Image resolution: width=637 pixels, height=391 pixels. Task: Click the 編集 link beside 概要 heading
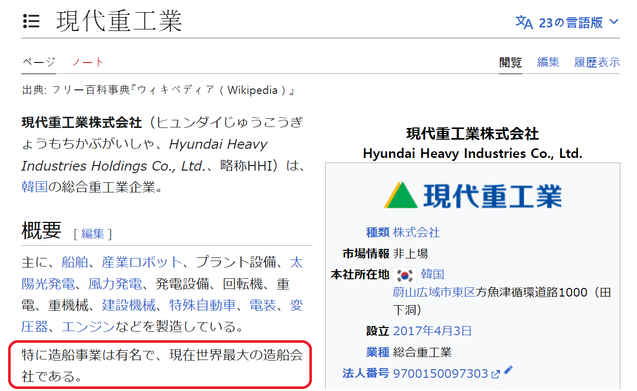[93, 234]
